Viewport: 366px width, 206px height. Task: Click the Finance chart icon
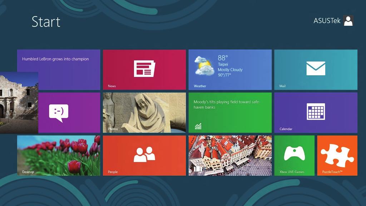198,126
